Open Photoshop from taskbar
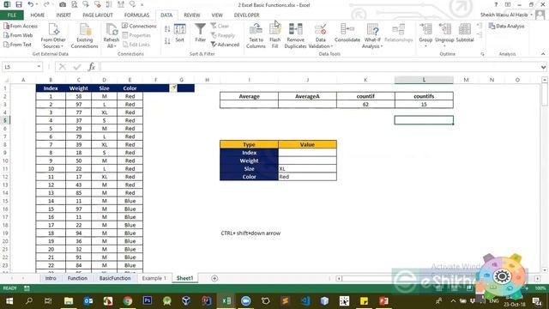 click(x=148, y=301)
